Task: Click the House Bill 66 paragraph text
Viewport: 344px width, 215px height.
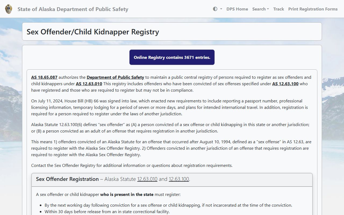Action: (x=169, y=107)
